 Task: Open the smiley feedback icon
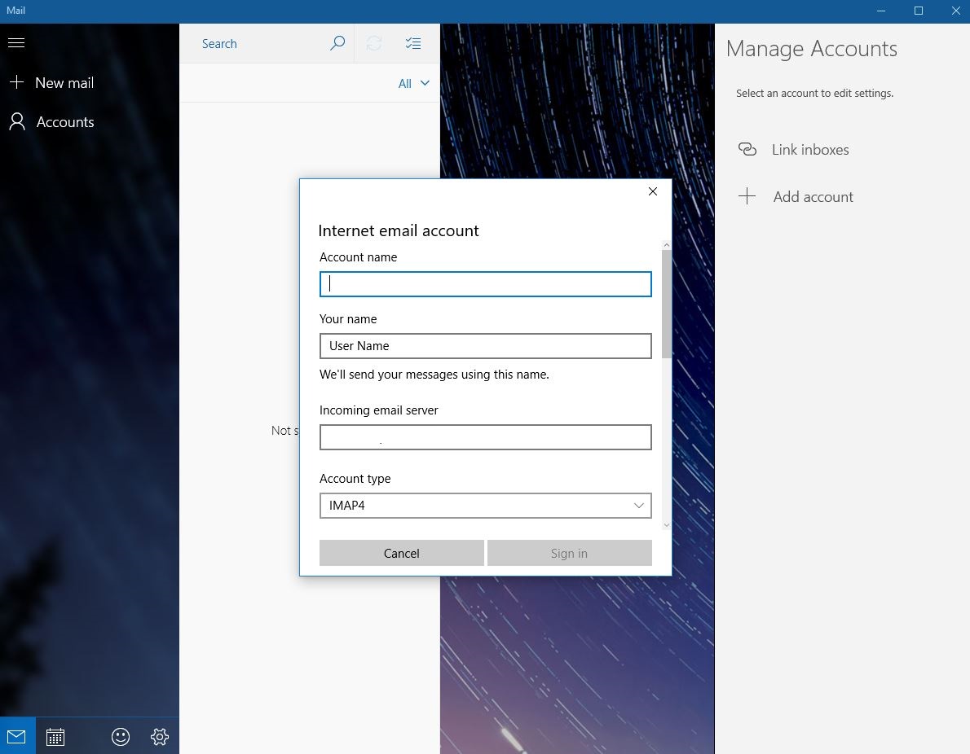point(121,737)
